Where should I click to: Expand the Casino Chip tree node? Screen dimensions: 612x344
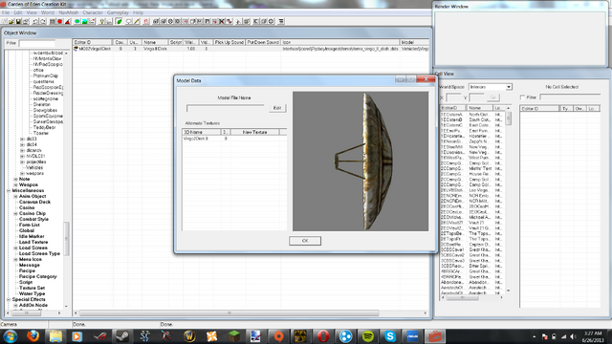(x=15, y=213)
